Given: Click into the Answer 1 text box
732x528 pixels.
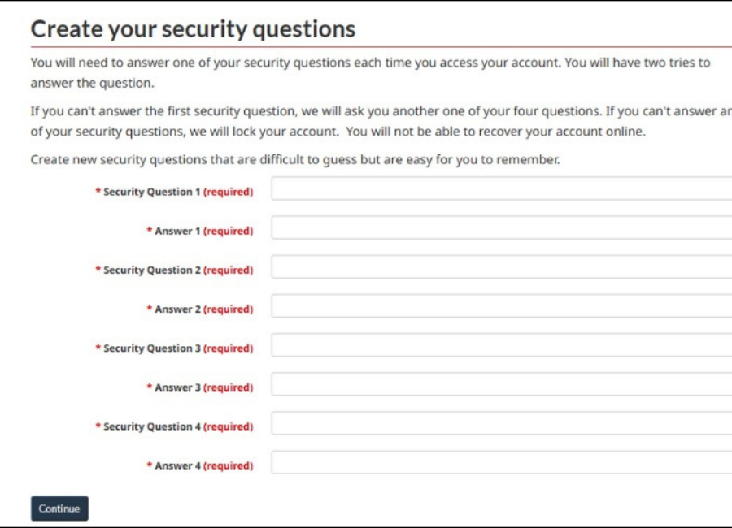Looking at the screenshot, I should [501, 227].
